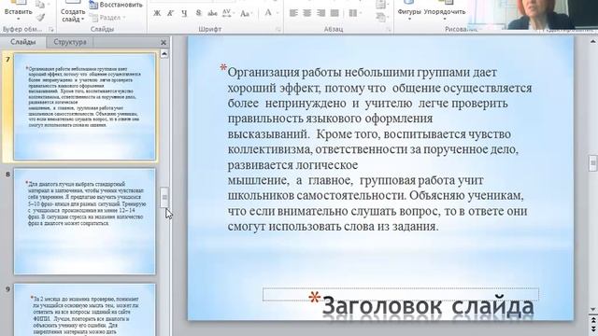The width and height of the screenshot is (598, 336).
Task: Open the Абзац dialog launcher
Action: 389,29
